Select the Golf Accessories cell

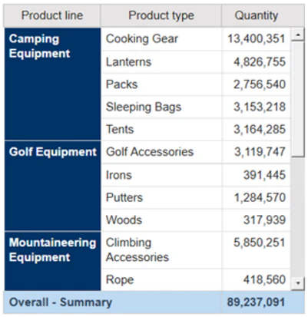click(x=161, y=152)
